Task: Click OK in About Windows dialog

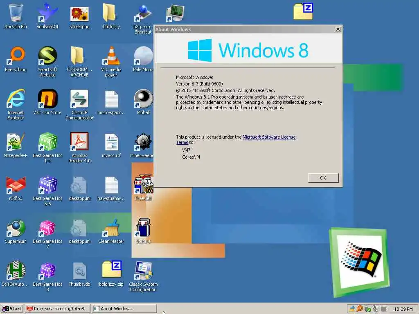Action: click(323, 178)
